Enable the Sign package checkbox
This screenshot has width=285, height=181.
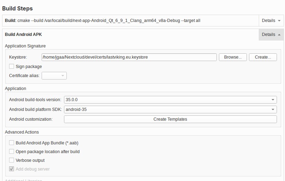(12, 67)
